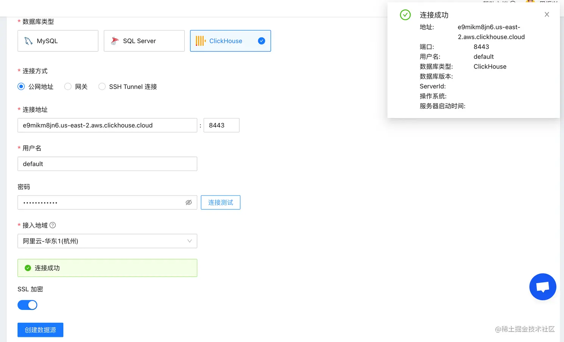Click the green success check icon in notification

405,15
